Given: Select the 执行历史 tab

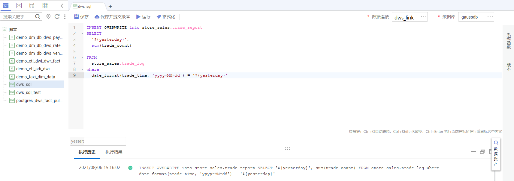Looking at the screenshot, I should click(87, 152).
